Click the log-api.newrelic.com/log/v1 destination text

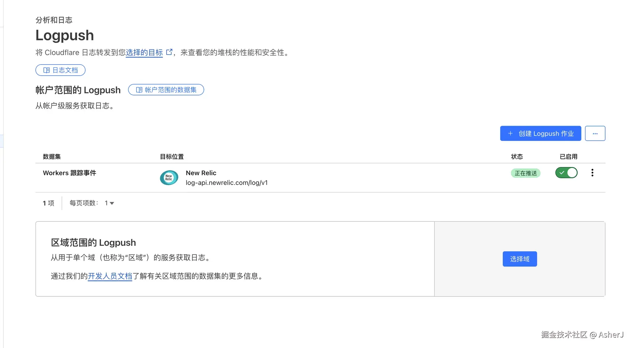(227, 183)
